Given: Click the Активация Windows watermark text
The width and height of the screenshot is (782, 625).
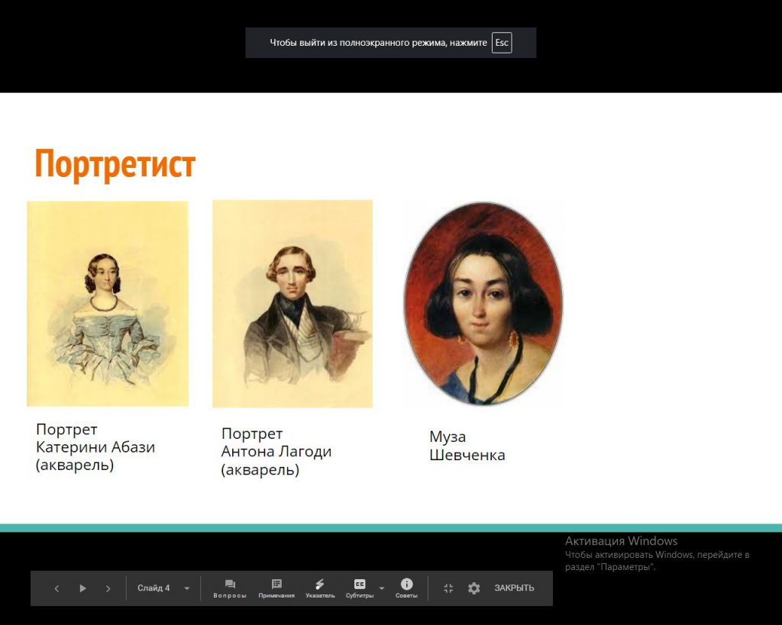Looking at the screenshot, I should click(x=621, y=541).
